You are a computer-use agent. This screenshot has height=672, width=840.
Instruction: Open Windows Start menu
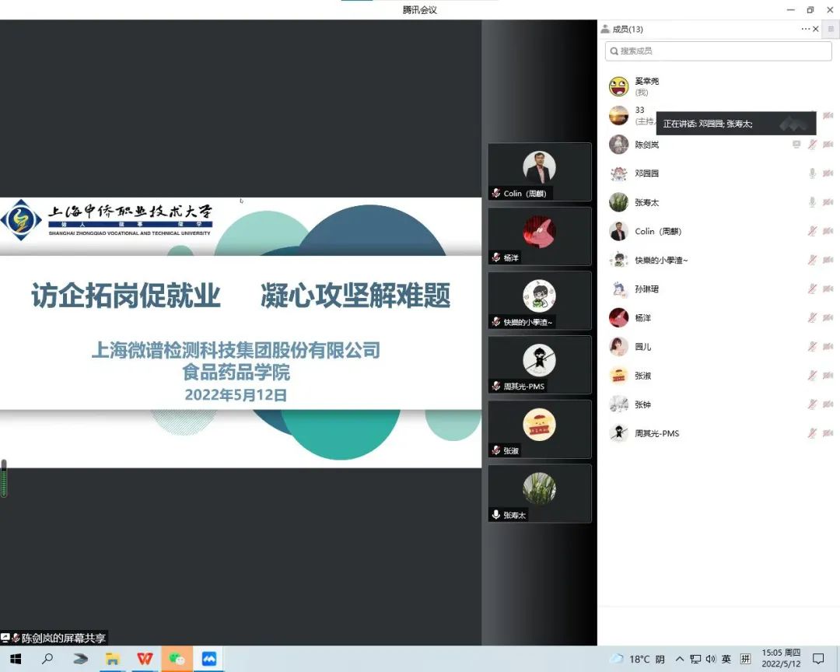click(16, 659)
